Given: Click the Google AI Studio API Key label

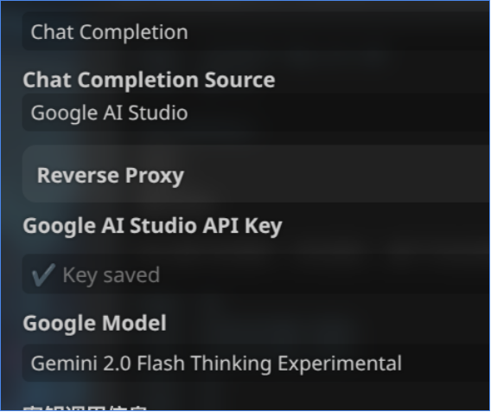Looking at the screenshot, I should pyautogui.click(x=152, y=226).
